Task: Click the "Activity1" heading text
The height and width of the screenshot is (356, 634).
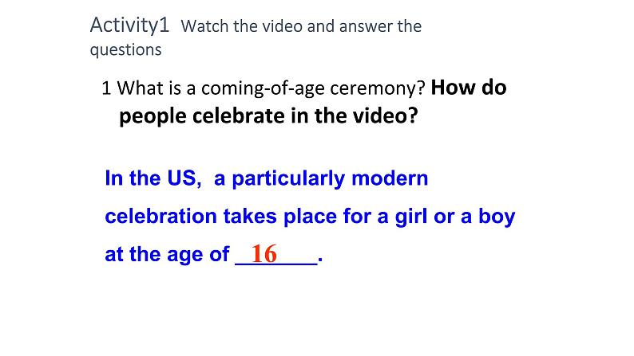Action: (x=129, y=25)
